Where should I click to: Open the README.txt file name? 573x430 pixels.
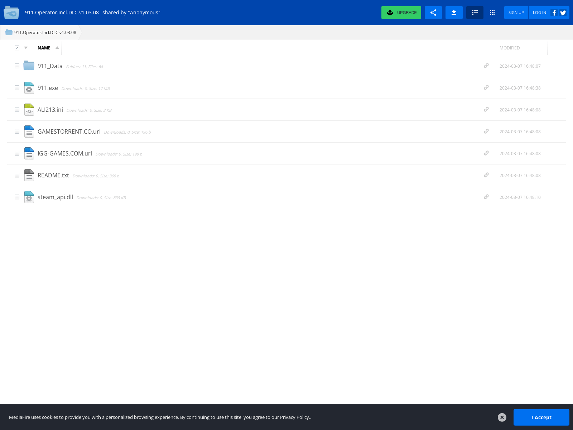pyautogui.click(x=53, y=175)
